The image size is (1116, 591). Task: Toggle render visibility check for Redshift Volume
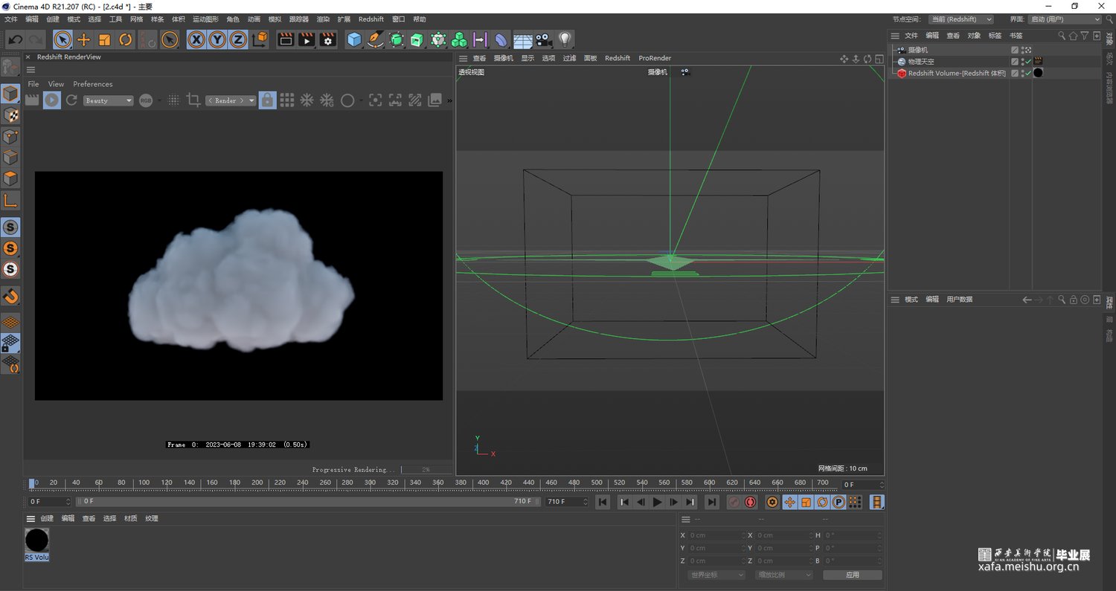click(x=1027, y=74)
